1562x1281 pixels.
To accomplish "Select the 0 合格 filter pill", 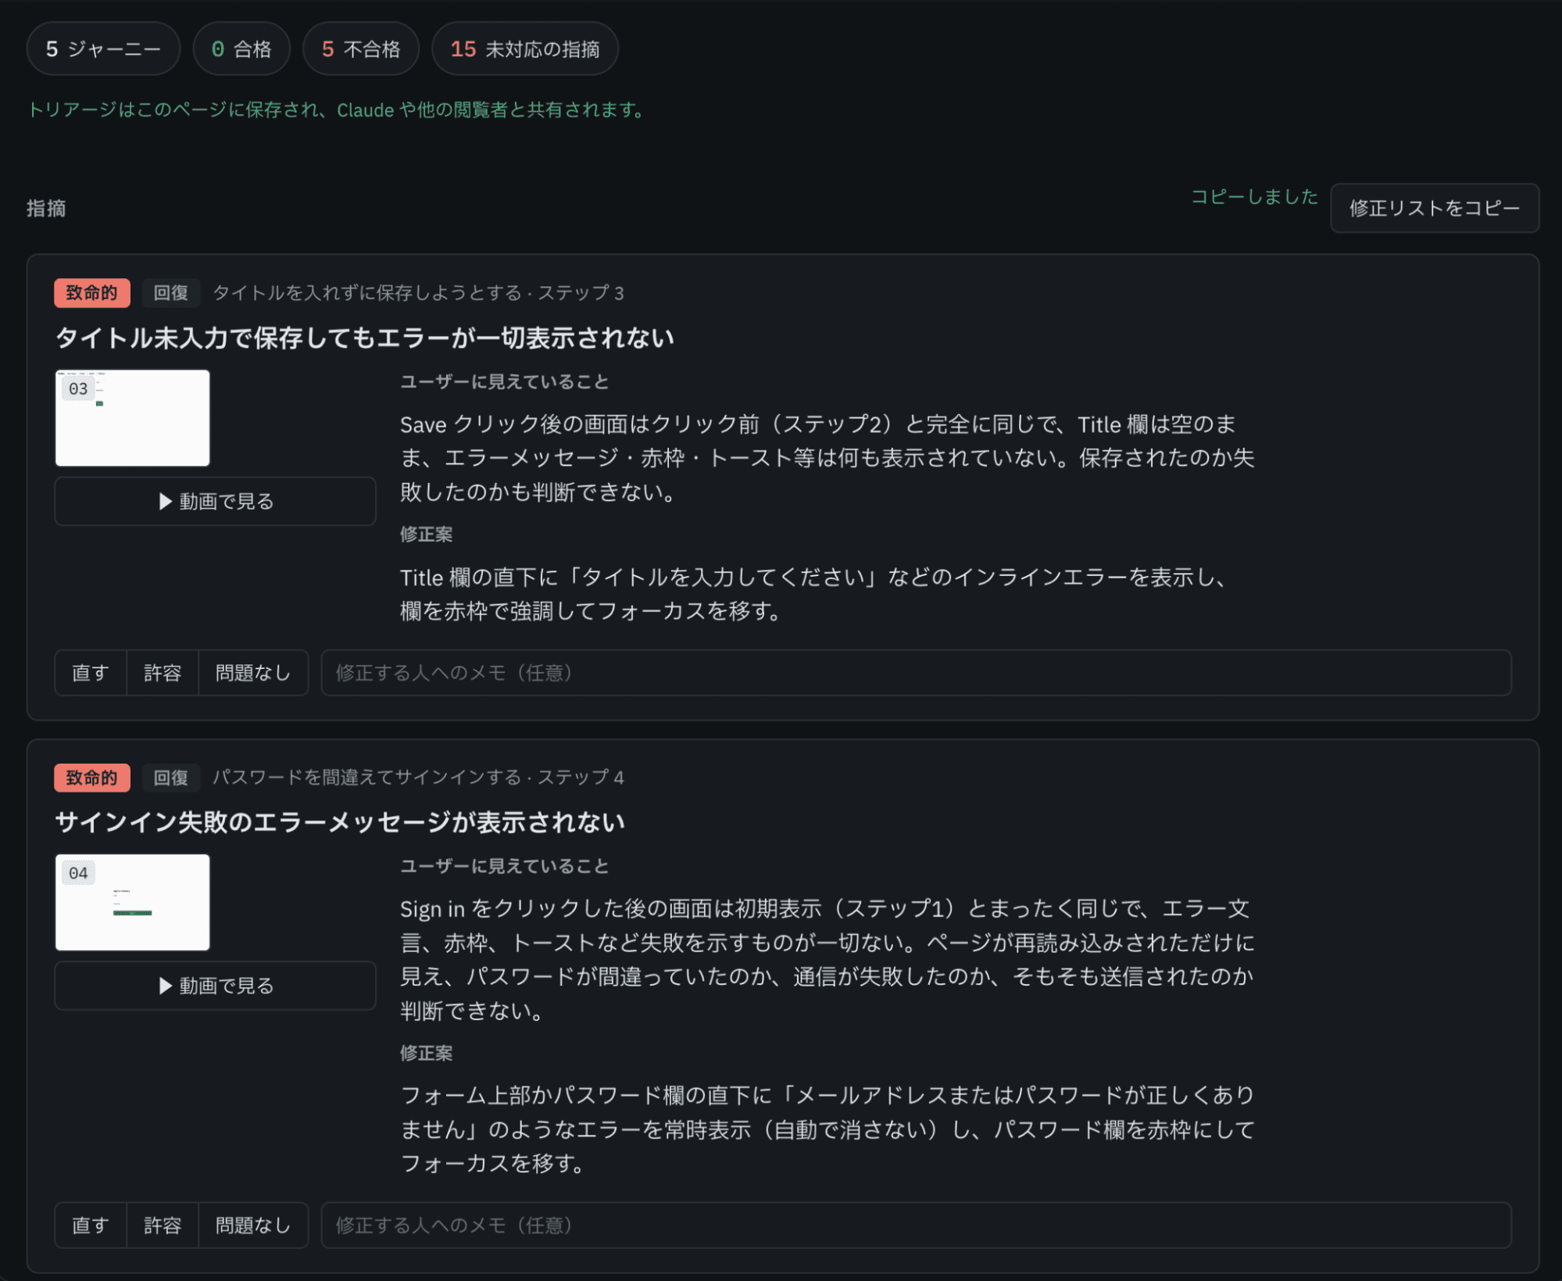I will coord(241,49).
